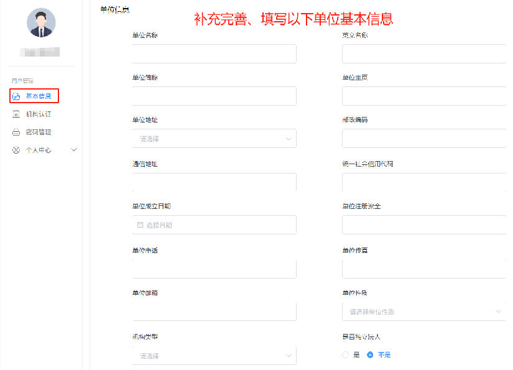Click the 统一社会信用代码 input field
This screenshot has height=370, width=513.
click(x=423, y=182)
